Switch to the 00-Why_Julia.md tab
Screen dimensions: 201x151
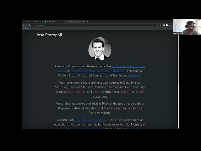(54, 22)
